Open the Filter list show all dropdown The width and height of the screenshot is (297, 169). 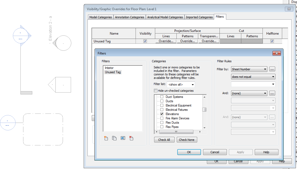tap(181, 84)
